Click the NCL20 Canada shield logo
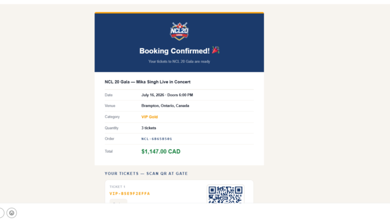 (179, 31)
